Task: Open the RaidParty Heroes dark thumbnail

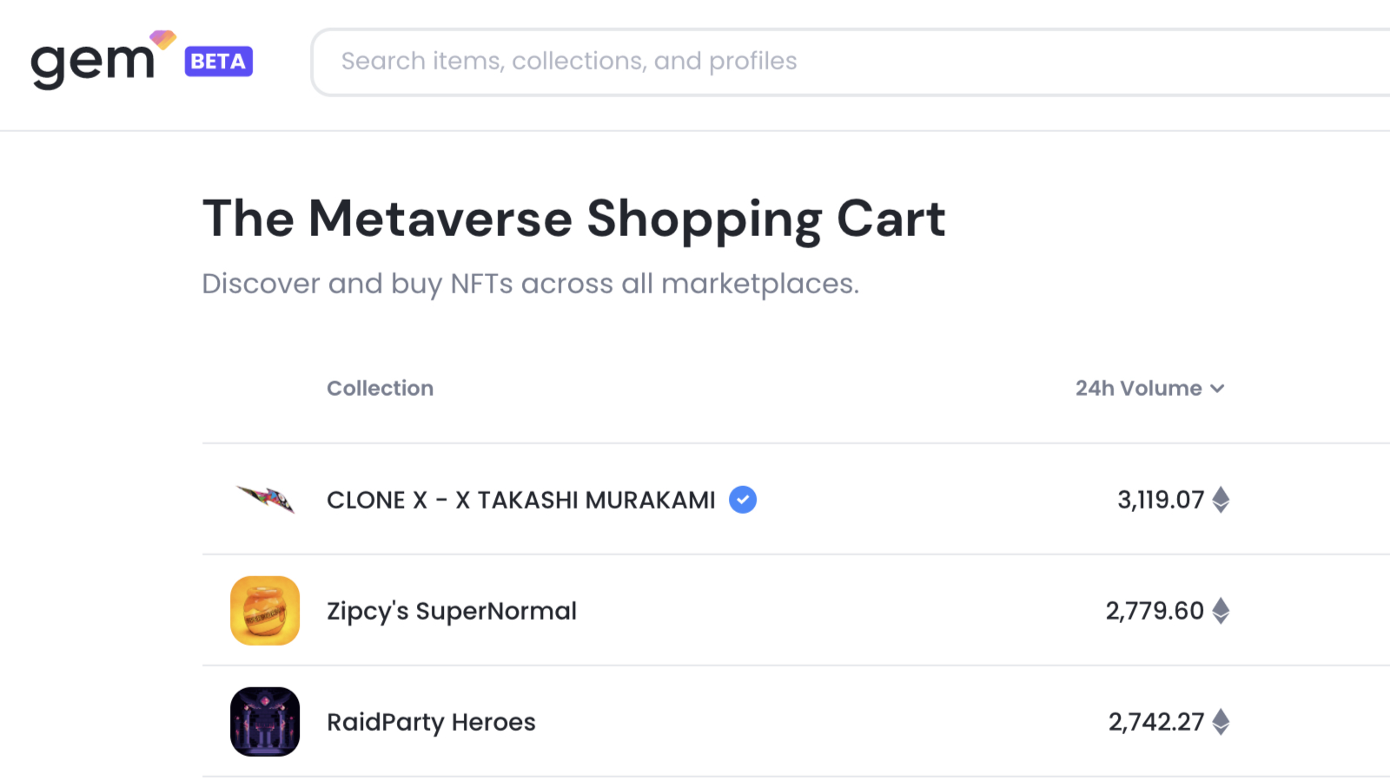Action: [x=265, y=722]
